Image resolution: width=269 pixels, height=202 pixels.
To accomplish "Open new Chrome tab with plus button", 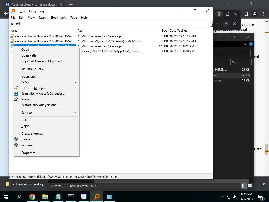I will 71,4.
